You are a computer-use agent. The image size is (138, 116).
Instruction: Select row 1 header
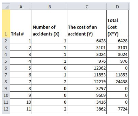6,23
